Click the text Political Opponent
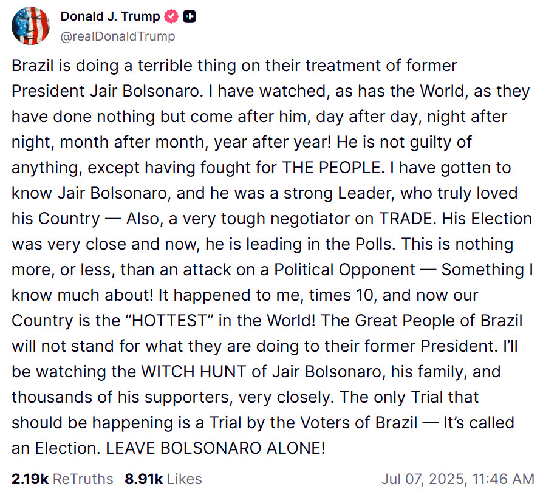This screenshot has height=492, width=543. (x=344, y=270)
